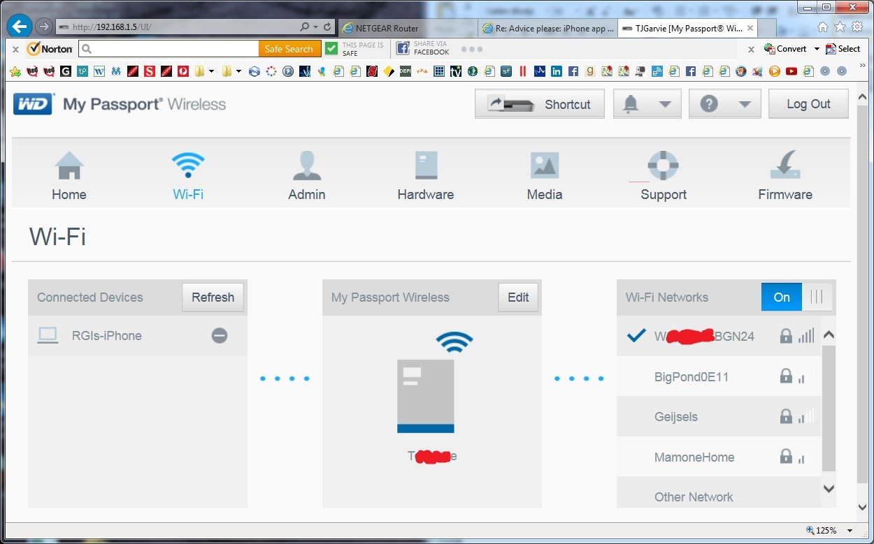Viewport: 874px width, 544px height.
Task: Click the lock icon beside BigPond0E11
Action: [x=786, y=377]
